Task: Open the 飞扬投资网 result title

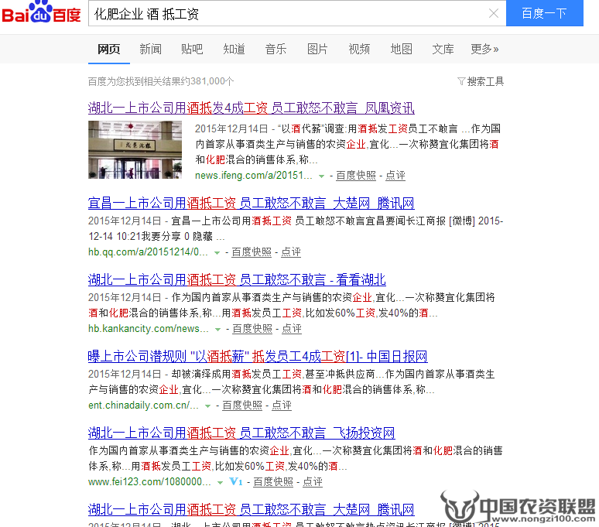Action: point(241,433)
